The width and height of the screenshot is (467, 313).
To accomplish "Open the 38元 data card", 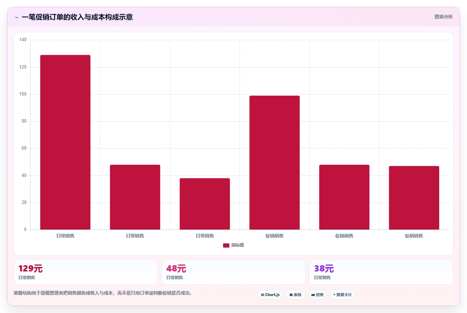I will 381,272.
